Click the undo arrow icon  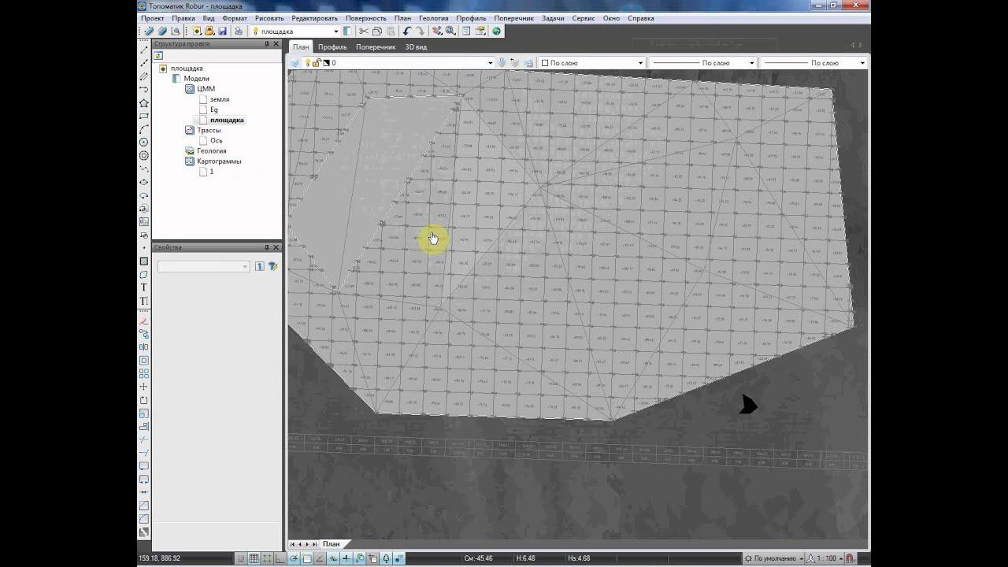point(407,31)
